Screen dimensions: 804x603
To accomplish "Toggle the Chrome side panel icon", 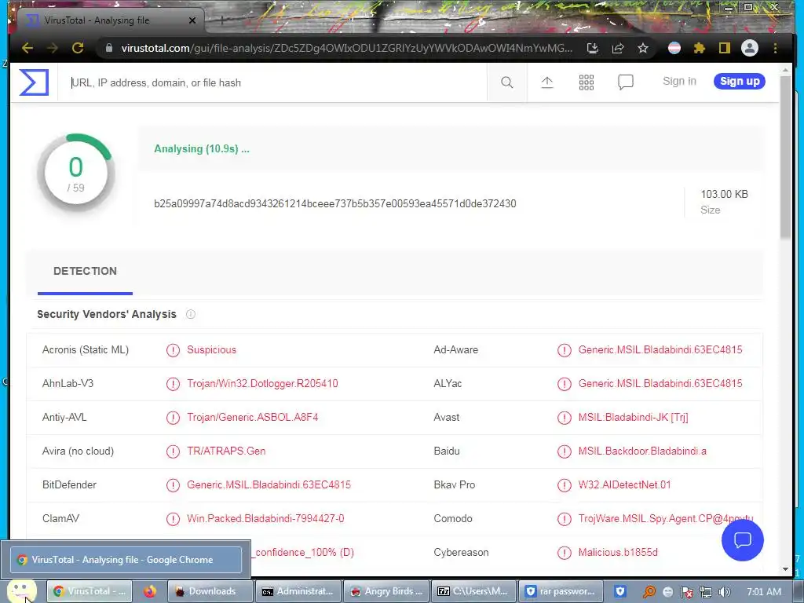I will (725, 48).
